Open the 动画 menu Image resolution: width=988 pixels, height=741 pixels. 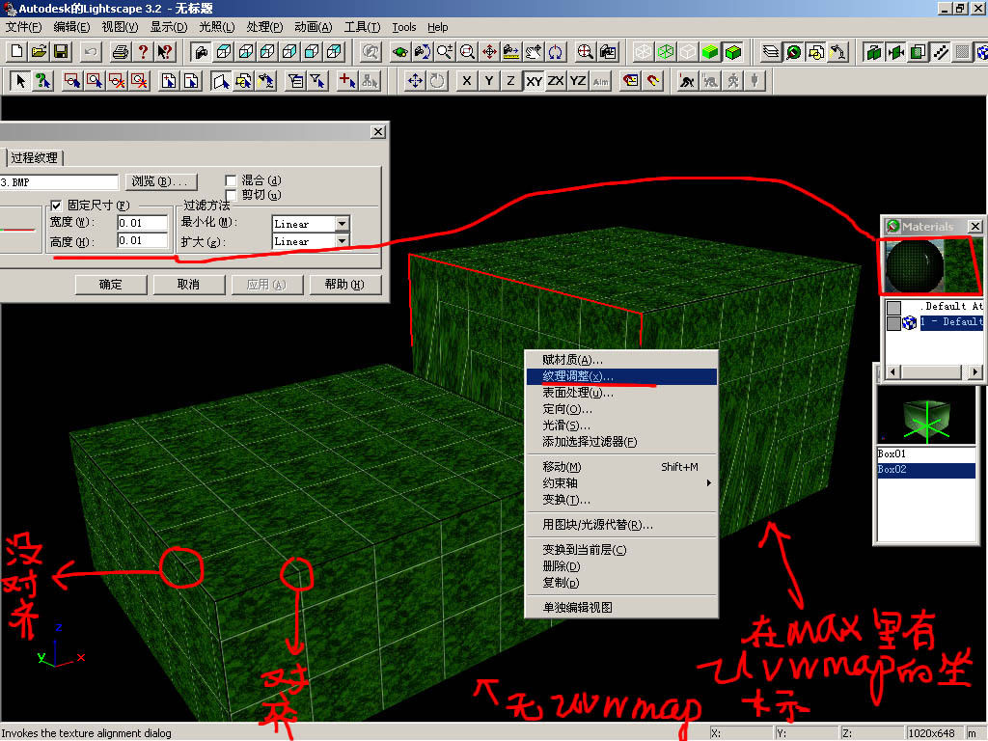[x=314, y=27]
